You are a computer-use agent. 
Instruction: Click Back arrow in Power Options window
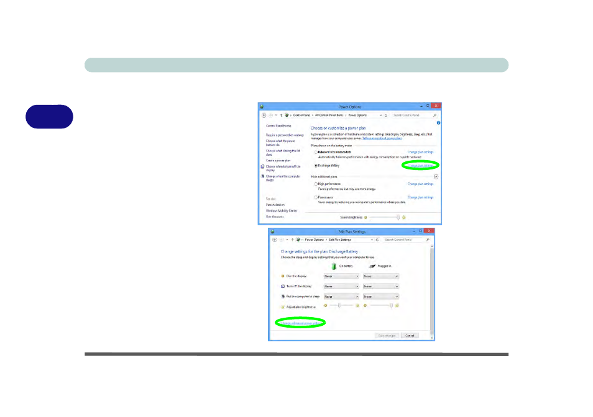click(264, 115)
